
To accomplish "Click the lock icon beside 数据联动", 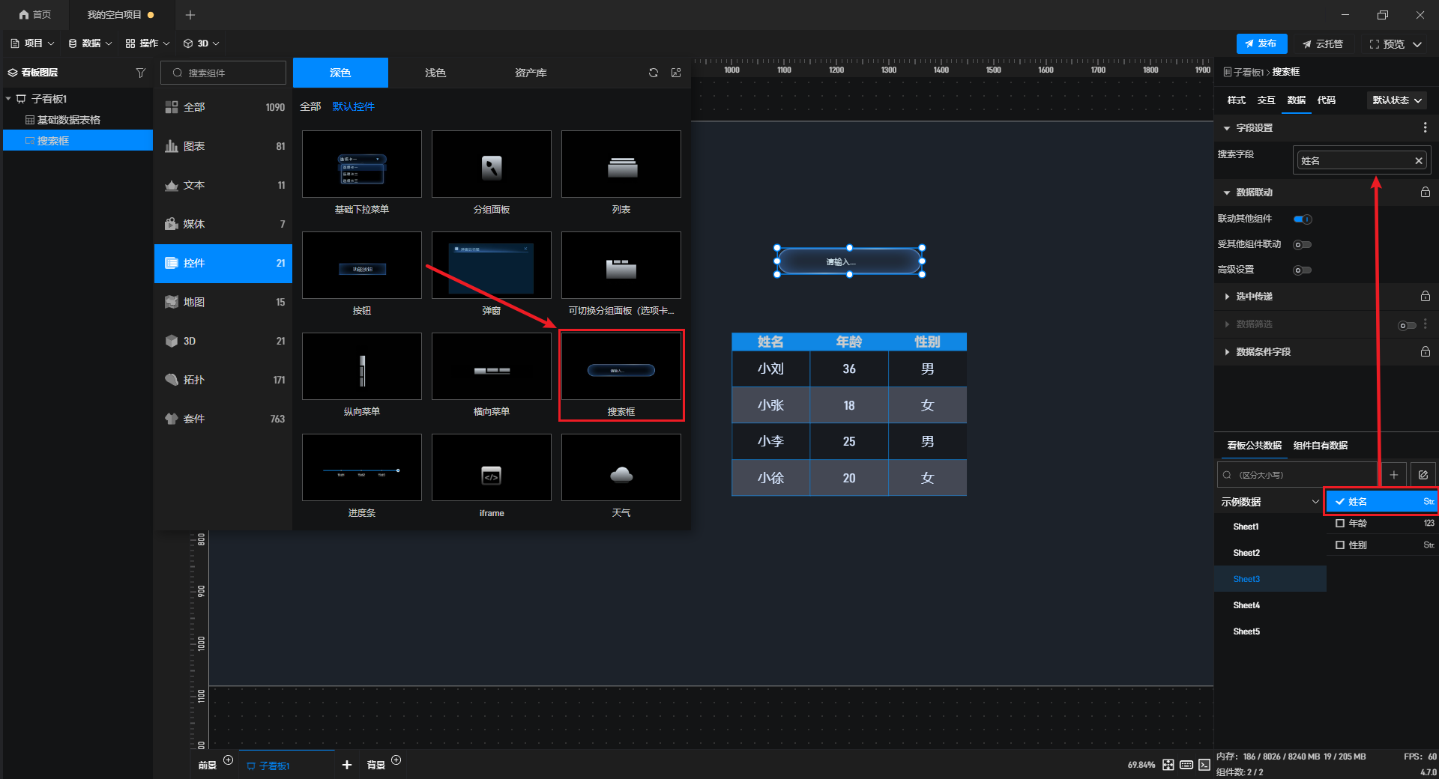I will pyautogui.click(x=1425, y=193).
